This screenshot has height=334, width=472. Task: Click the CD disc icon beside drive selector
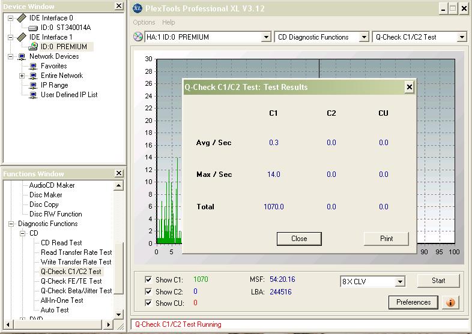pos(138,37)
